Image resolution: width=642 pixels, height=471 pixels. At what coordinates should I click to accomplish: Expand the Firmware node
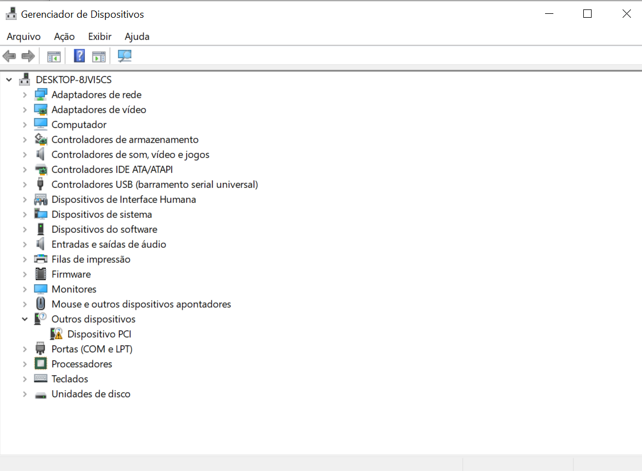point(24,274)
